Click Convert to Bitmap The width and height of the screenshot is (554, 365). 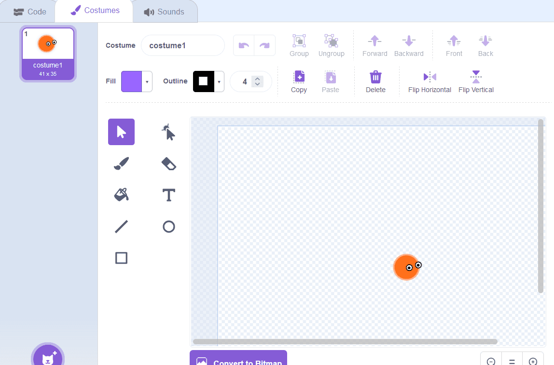point(238,361)
